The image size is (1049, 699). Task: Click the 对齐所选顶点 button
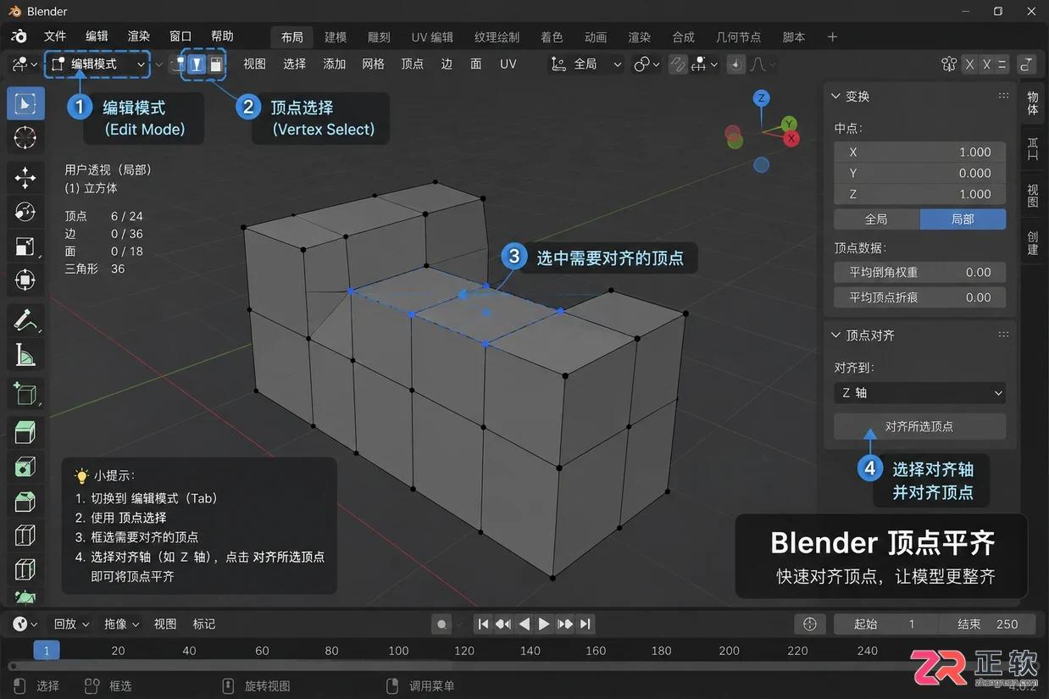coord(920,426)
